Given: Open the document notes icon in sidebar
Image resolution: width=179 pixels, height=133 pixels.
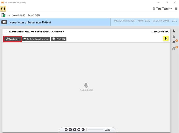Looking at the screenshot, I should [x=174, y=36].
